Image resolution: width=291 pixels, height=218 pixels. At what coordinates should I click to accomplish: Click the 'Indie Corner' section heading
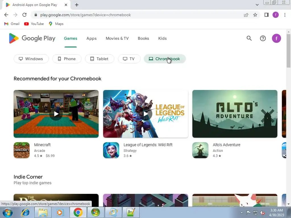point(28,177)
